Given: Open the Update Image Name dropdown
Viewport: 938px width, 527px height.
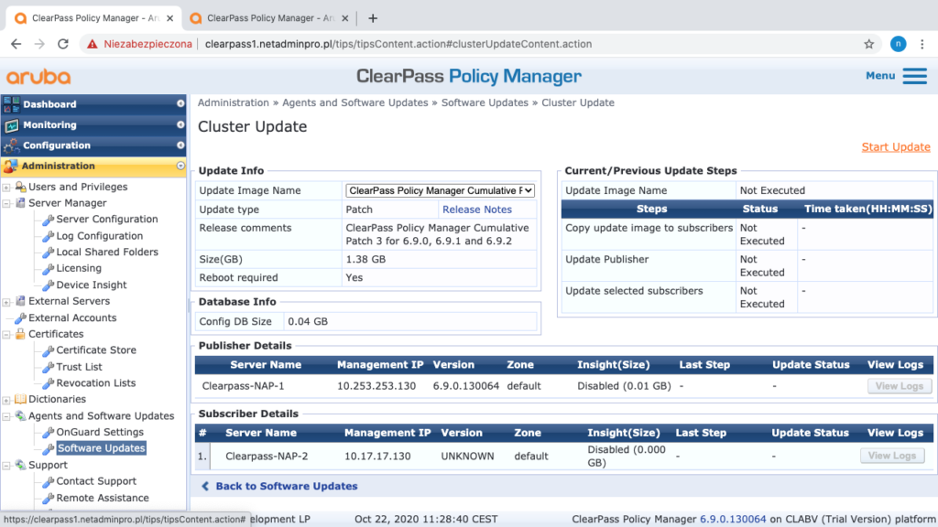Looking at the screenshot, I should click(x=440, y=190).
